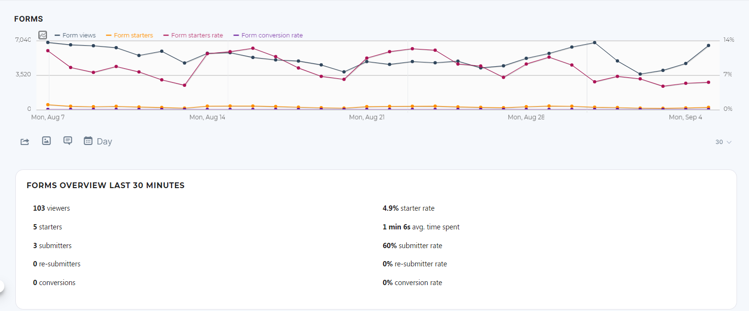Click the chart type icon beside the legend

(x=43, y=35)
